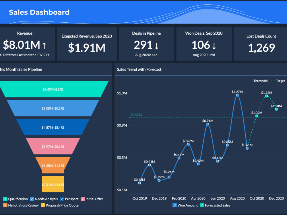
Task: Click the Deals in Pipeline 291 value
Action: (x=143, y=45)
